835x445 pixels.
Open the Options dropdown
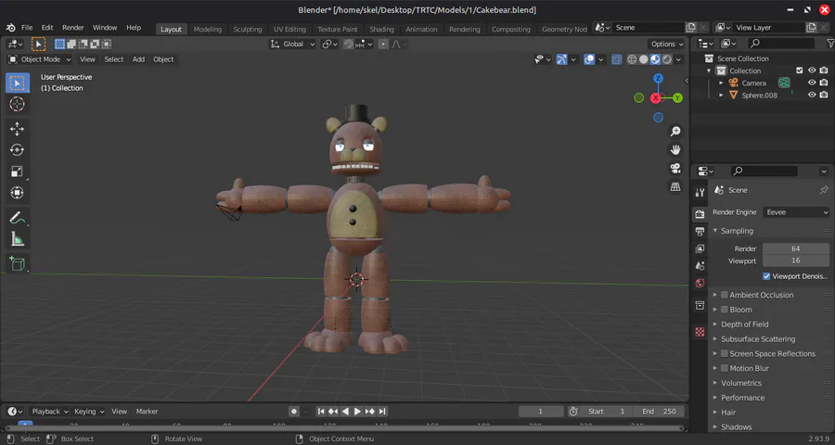coord(667,44)
